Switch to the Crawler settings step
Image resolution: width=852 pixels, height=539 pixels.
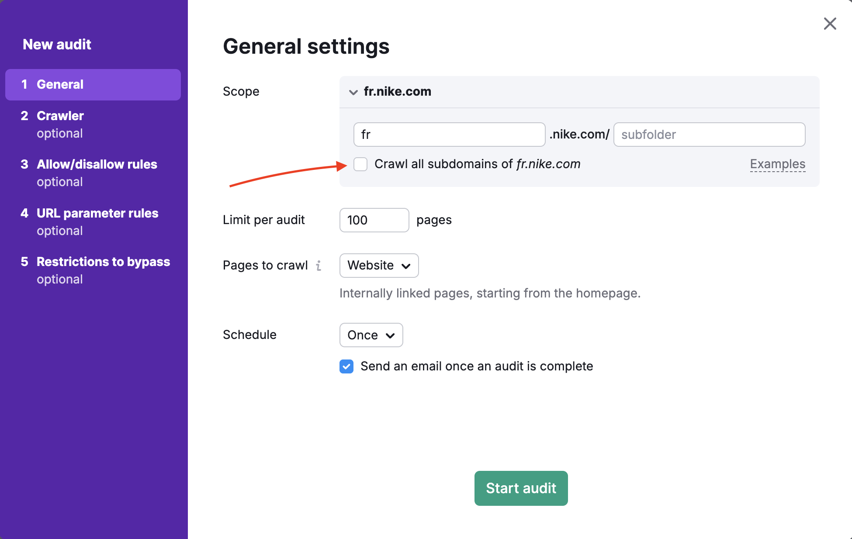click(60, 116)
